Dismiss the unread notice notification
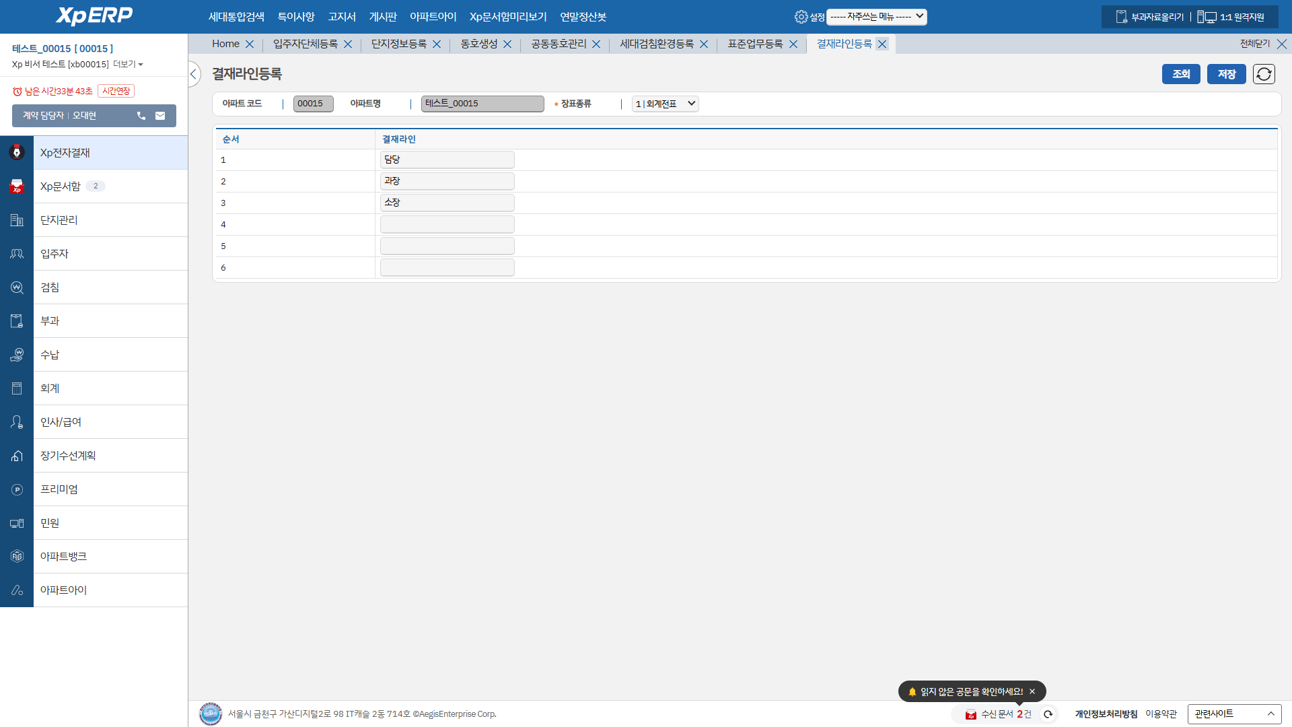The width and height of the screenshot is (1292, 727). click(x=1032, y=691)
